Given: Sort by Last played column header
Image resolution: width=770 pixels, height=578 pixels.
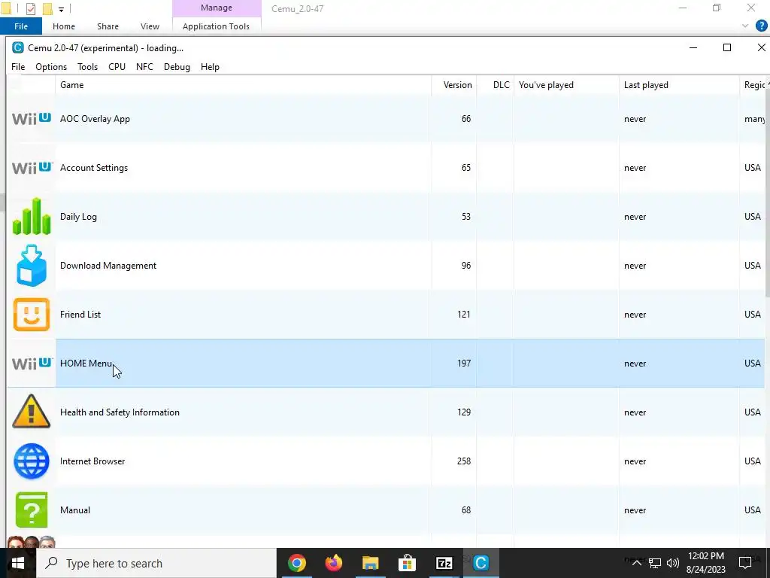Looking at the screenshot, I should [x=679, y=85].
